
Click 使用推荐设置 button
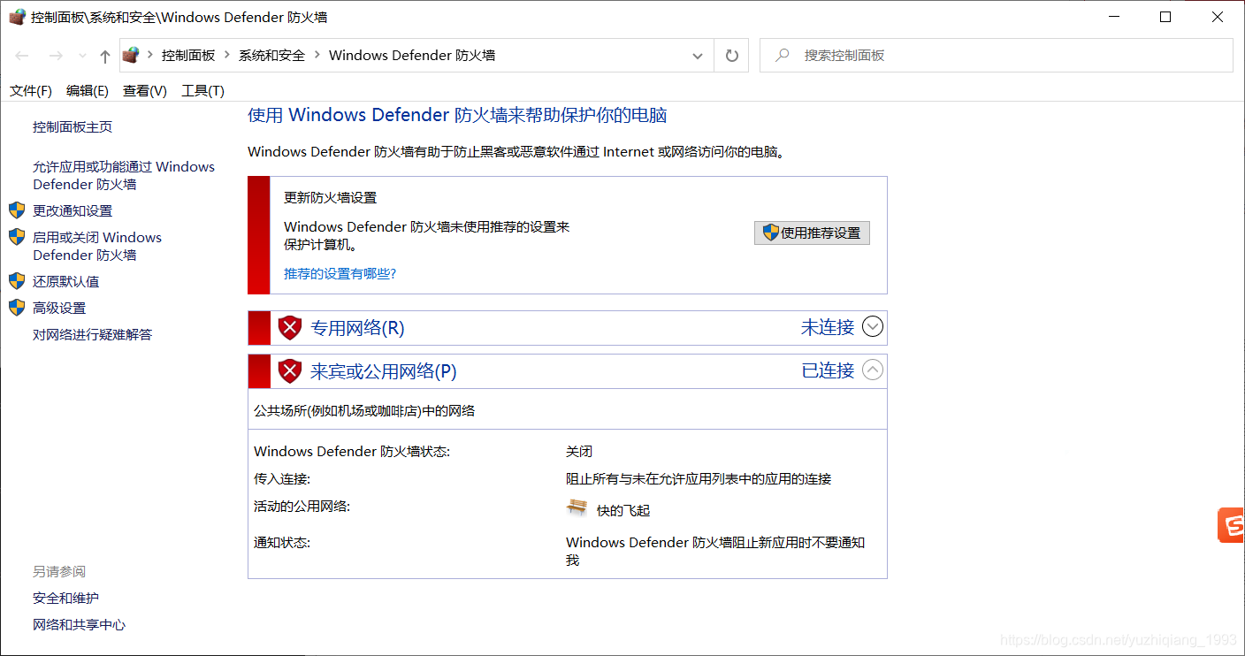point(812,233)
